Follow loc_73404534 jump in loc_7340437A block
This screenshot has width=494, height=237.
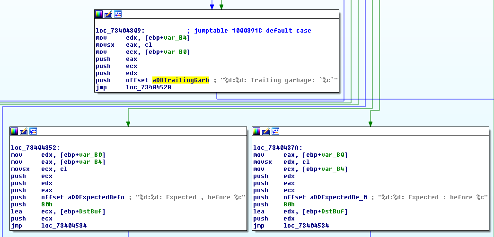pos(306,226)
